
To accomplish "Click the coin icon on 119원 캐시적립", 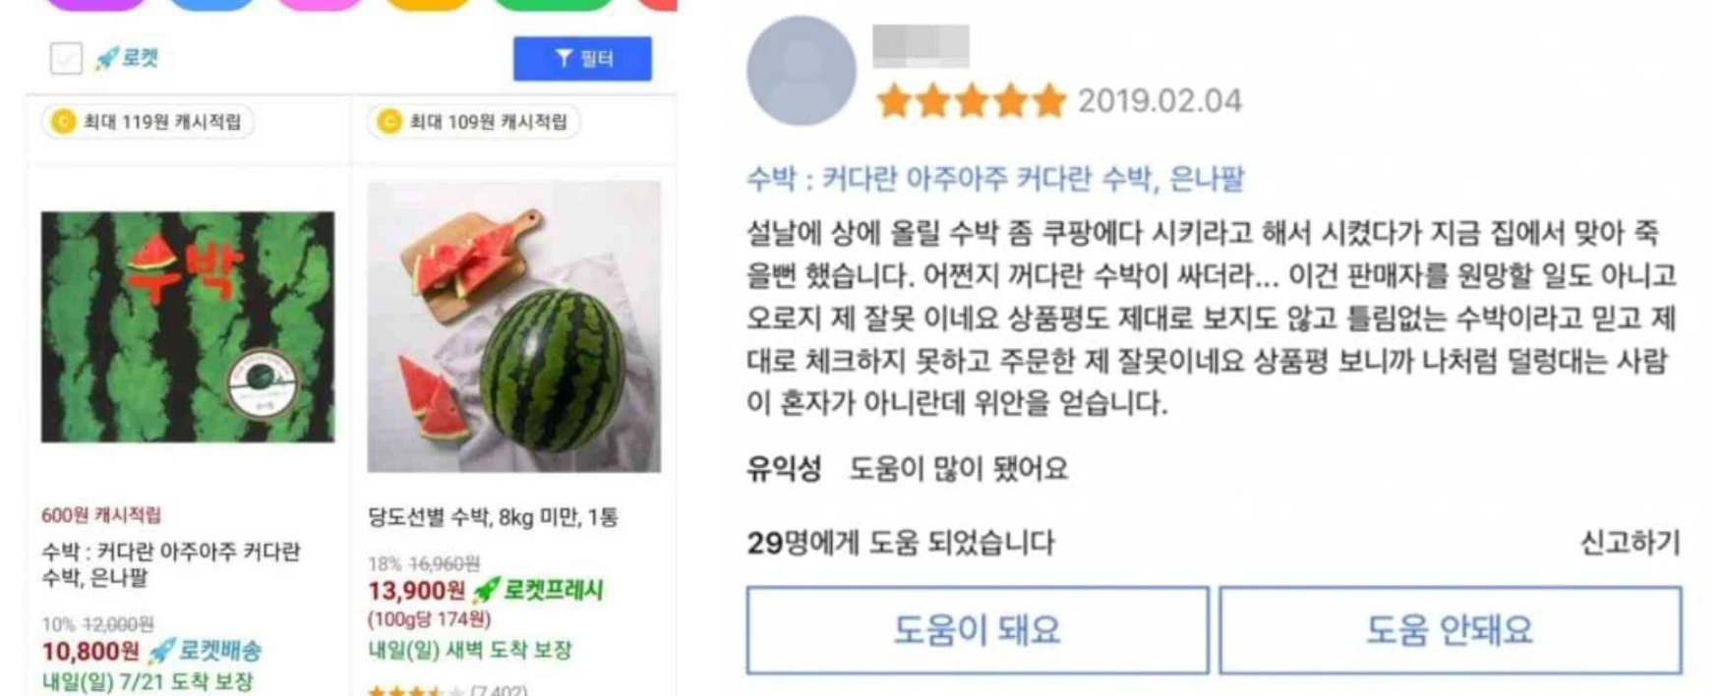I will (x=64, y=122).
